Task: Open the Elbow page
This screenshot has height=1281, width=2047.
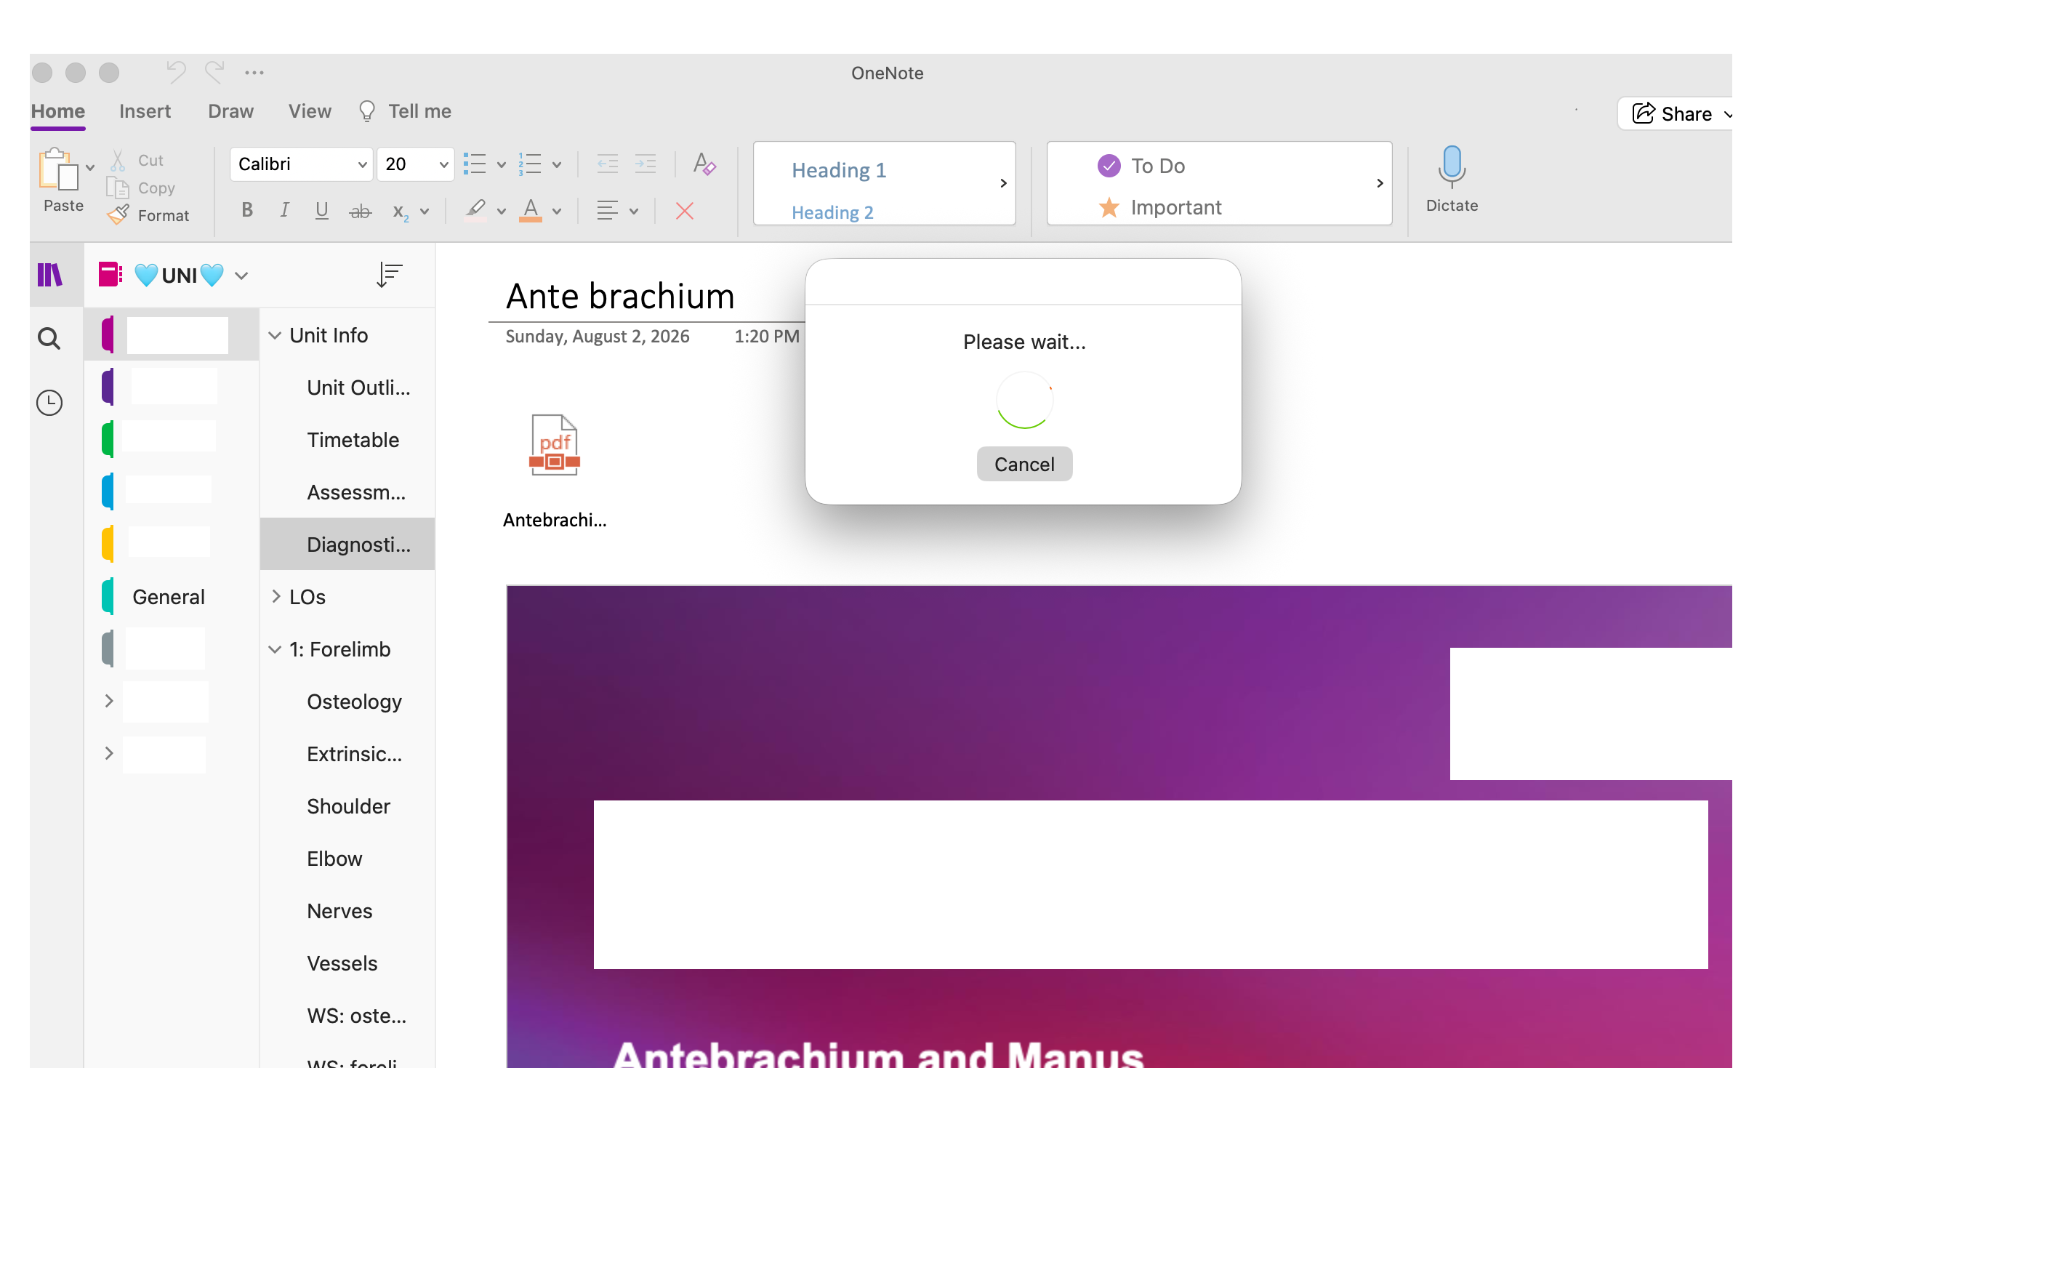Action: tap(348, 859)
